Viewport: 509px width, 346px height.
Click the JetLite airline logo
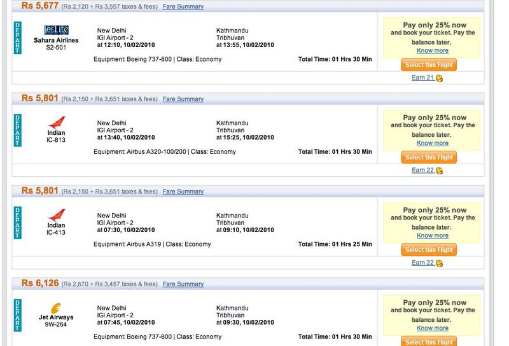click(56, 30)
